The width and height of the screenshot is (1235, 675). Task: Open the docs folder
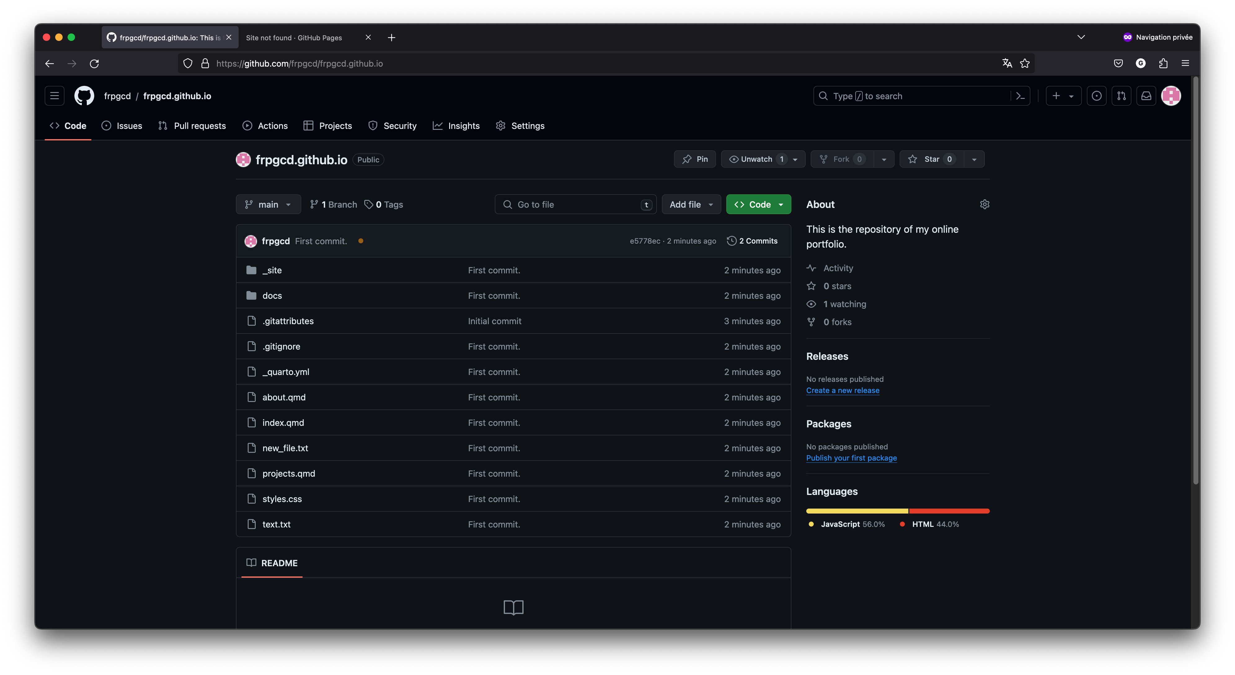tap(272, 295)
